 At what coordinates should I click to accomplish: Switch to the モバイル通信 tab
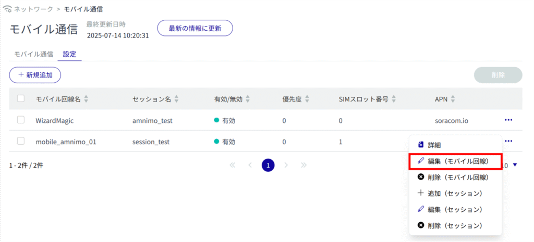[x=33, y=54]
